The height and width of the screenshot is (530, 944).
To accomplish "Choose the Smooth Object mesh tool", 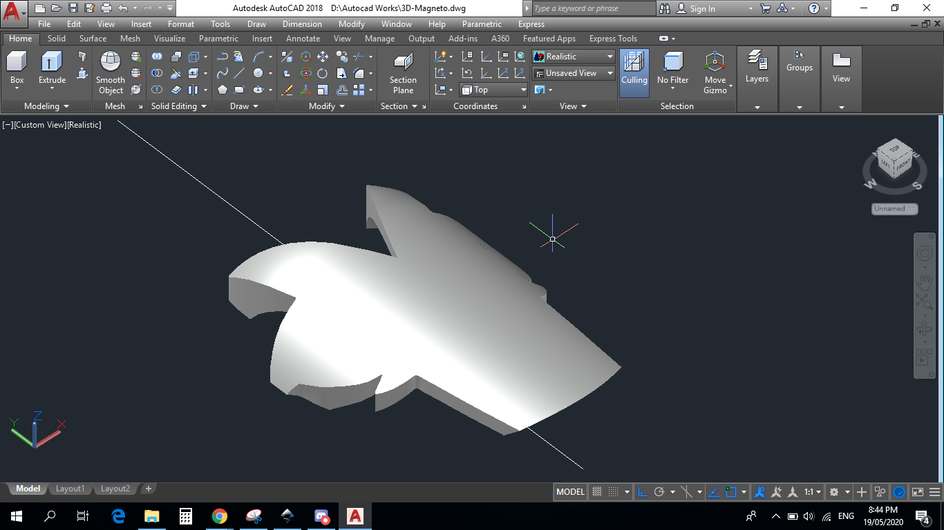I will tap(111, 72).
